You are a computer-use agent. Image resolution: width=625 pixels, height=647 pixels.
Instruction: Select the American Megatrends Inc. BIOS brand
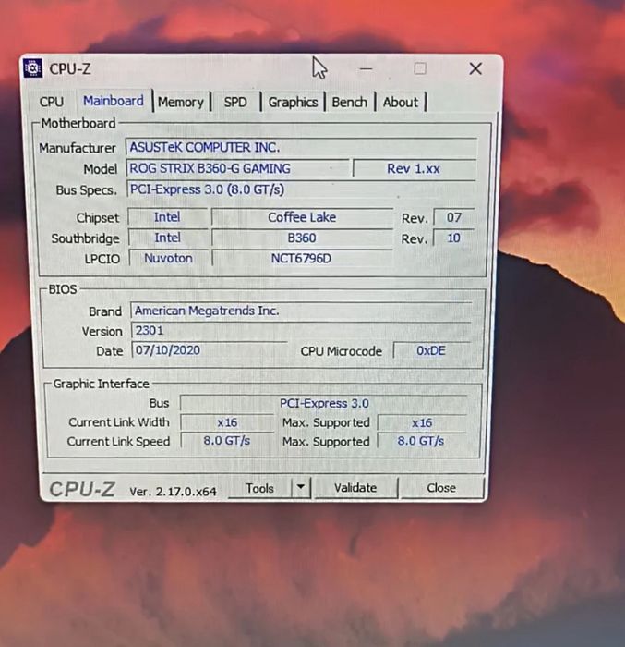click(x=301, y=311)
